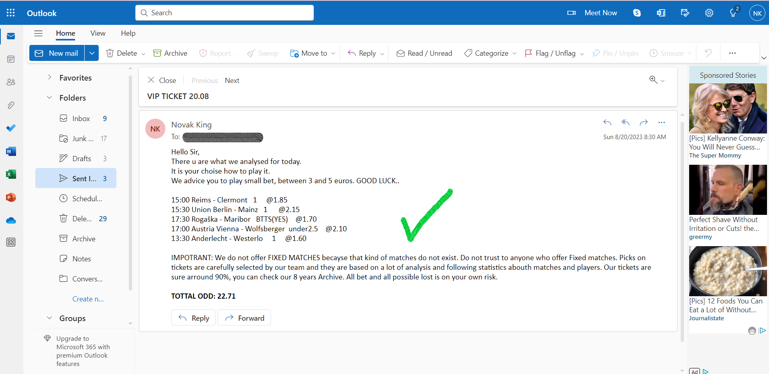The height and width of the screenshot is (374, 769).
Task: Click the Reply all arrow icon in message
Action: pyautogui.click(x=625, y=122)
